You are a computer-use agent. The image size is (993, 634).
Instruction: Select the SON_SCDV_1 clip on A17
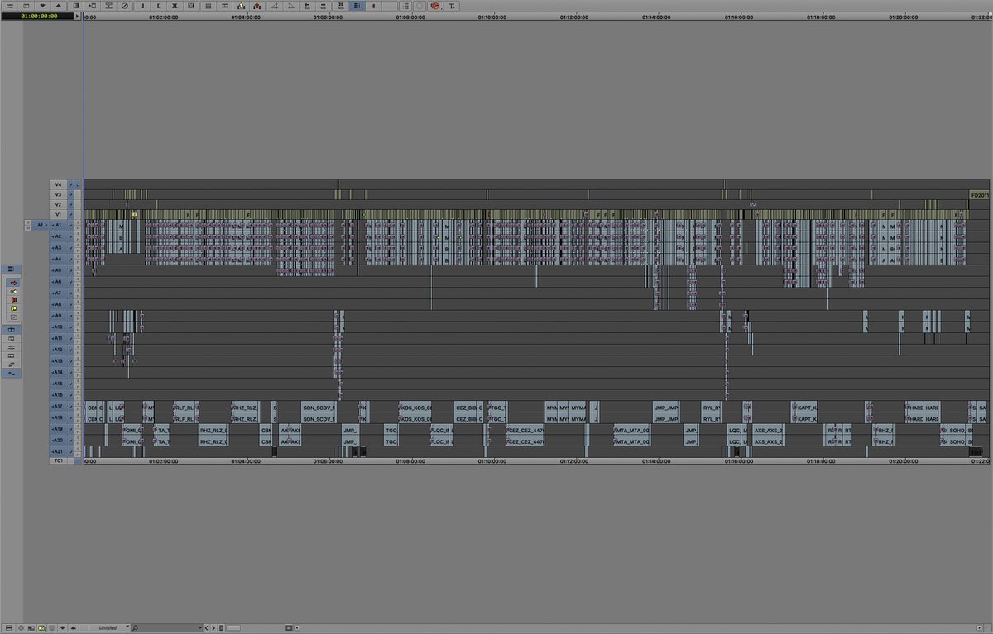[x=319, y=408]
